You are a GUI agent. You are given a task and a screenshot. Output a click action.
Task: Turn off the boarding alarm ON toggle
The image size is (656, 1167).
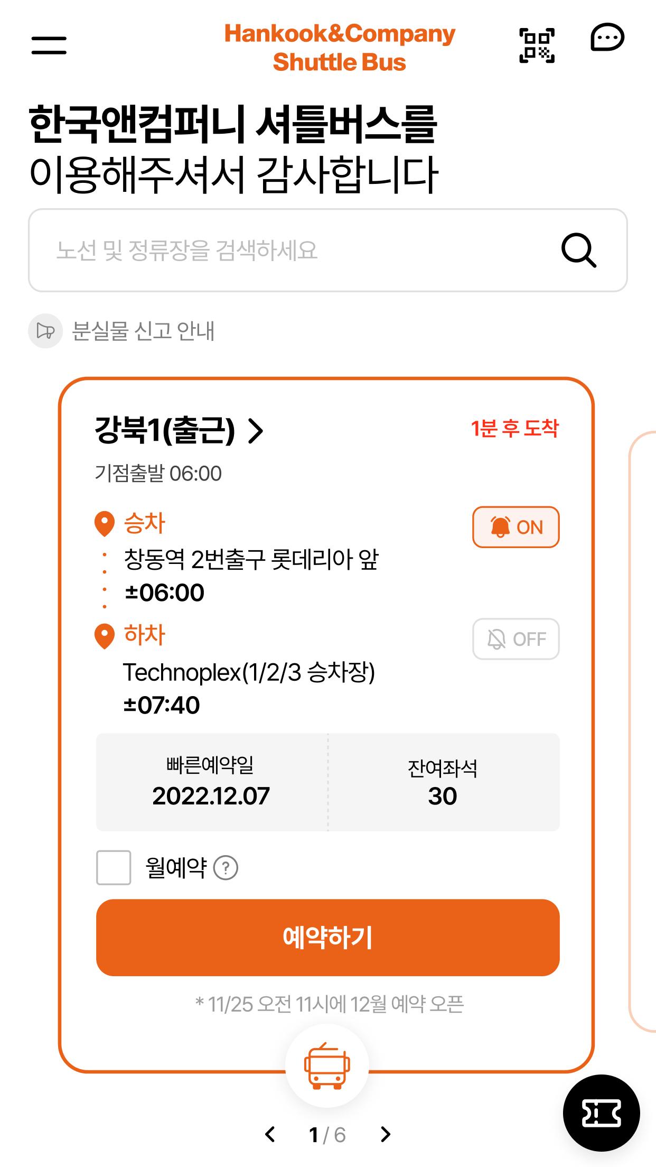516,527
